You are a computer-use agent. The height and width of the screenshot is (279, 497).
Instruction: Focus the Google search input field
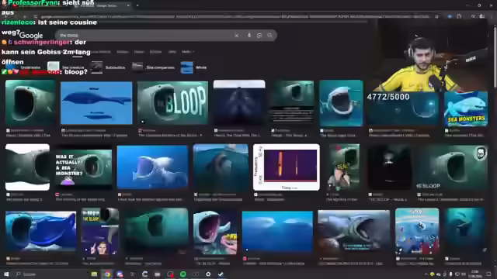pos(146,36)
